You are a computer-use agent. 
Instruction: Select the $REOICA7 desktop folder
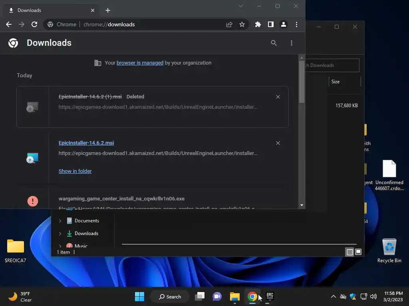[16, 251]
